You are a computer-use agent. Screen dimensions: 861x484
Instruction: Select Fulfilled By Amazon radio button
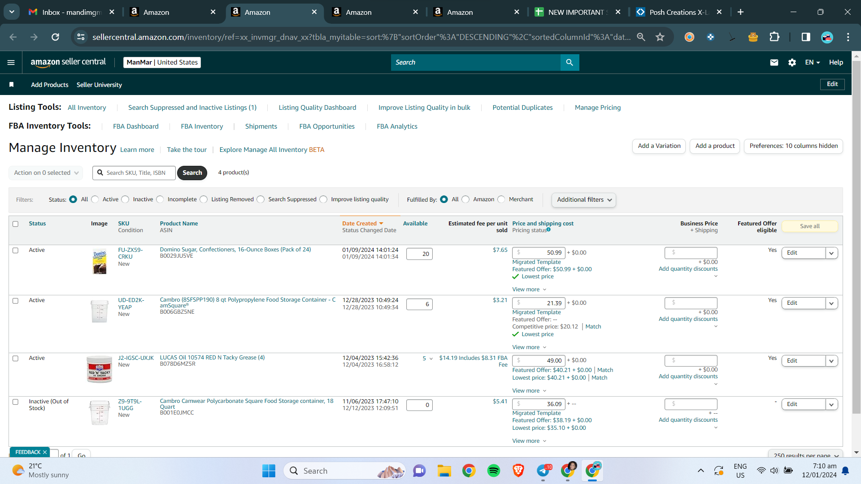tap(465, 199)
